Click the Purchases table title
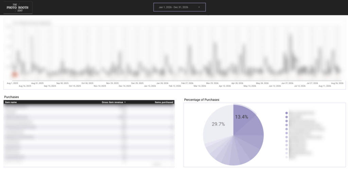348x174 pixels. [12, 97]
